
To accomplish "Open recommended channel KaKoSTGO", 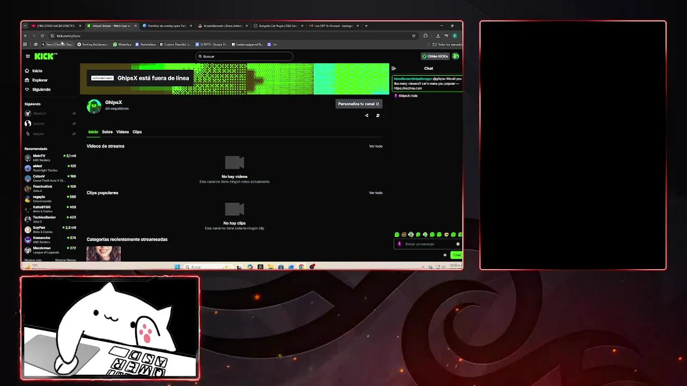I will [x=50, y=209].
